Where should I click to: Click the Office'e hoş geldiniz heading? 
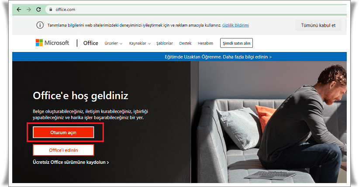tap(81, 96)
